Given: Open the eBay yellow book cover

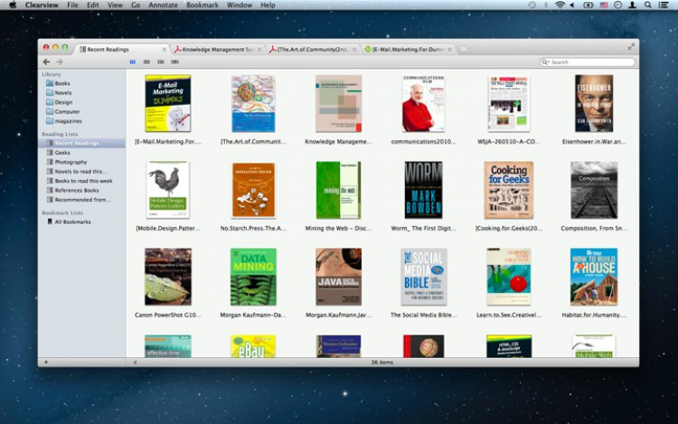Looking at the screenshot, I should coord(253,346).
